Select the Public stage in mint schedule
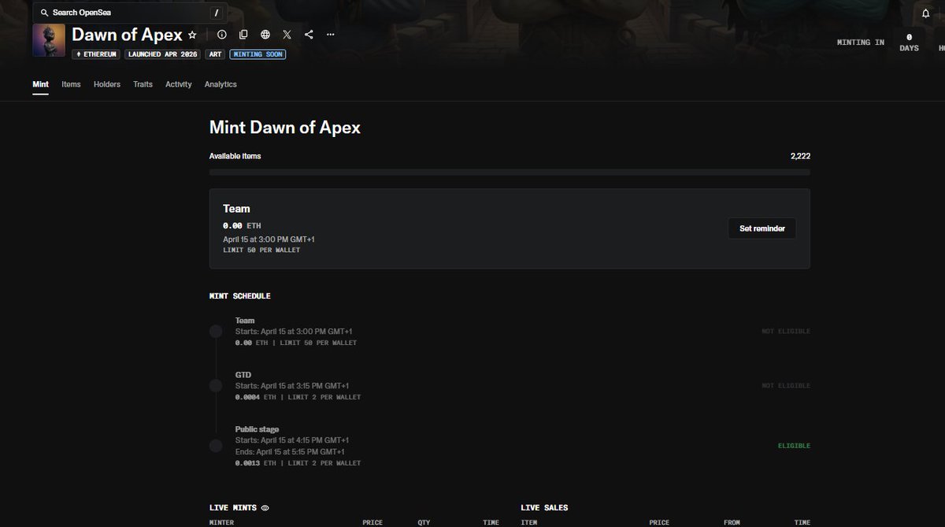Screen dimensions: 945x527 pos(510,446)
